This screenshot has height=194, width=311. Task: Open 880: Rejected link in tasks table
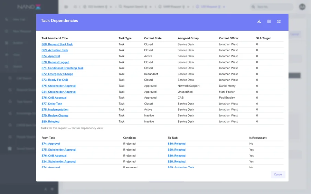tap(50, 121)
